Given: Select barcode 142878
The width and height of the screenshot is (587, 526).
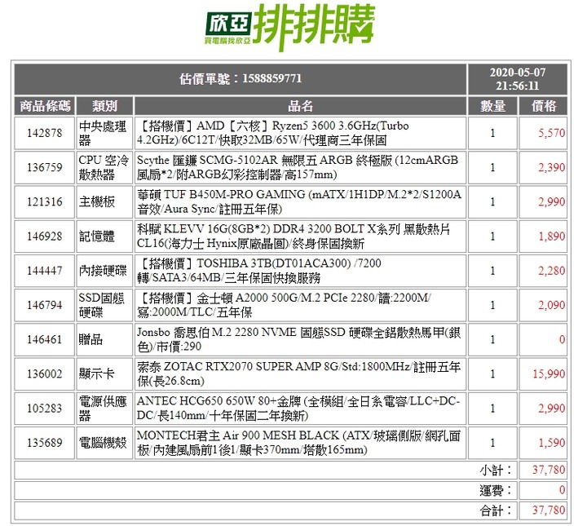Looking at the screenshot, I should (45, 133).
